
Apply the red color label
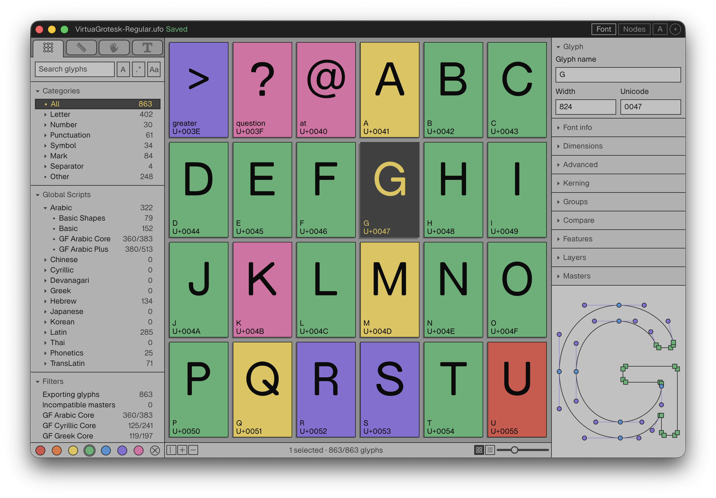tap(40, 450)
